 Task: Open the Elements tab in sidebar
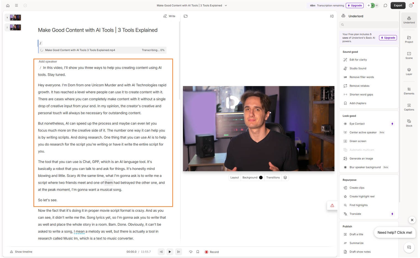tap(409, 91)
